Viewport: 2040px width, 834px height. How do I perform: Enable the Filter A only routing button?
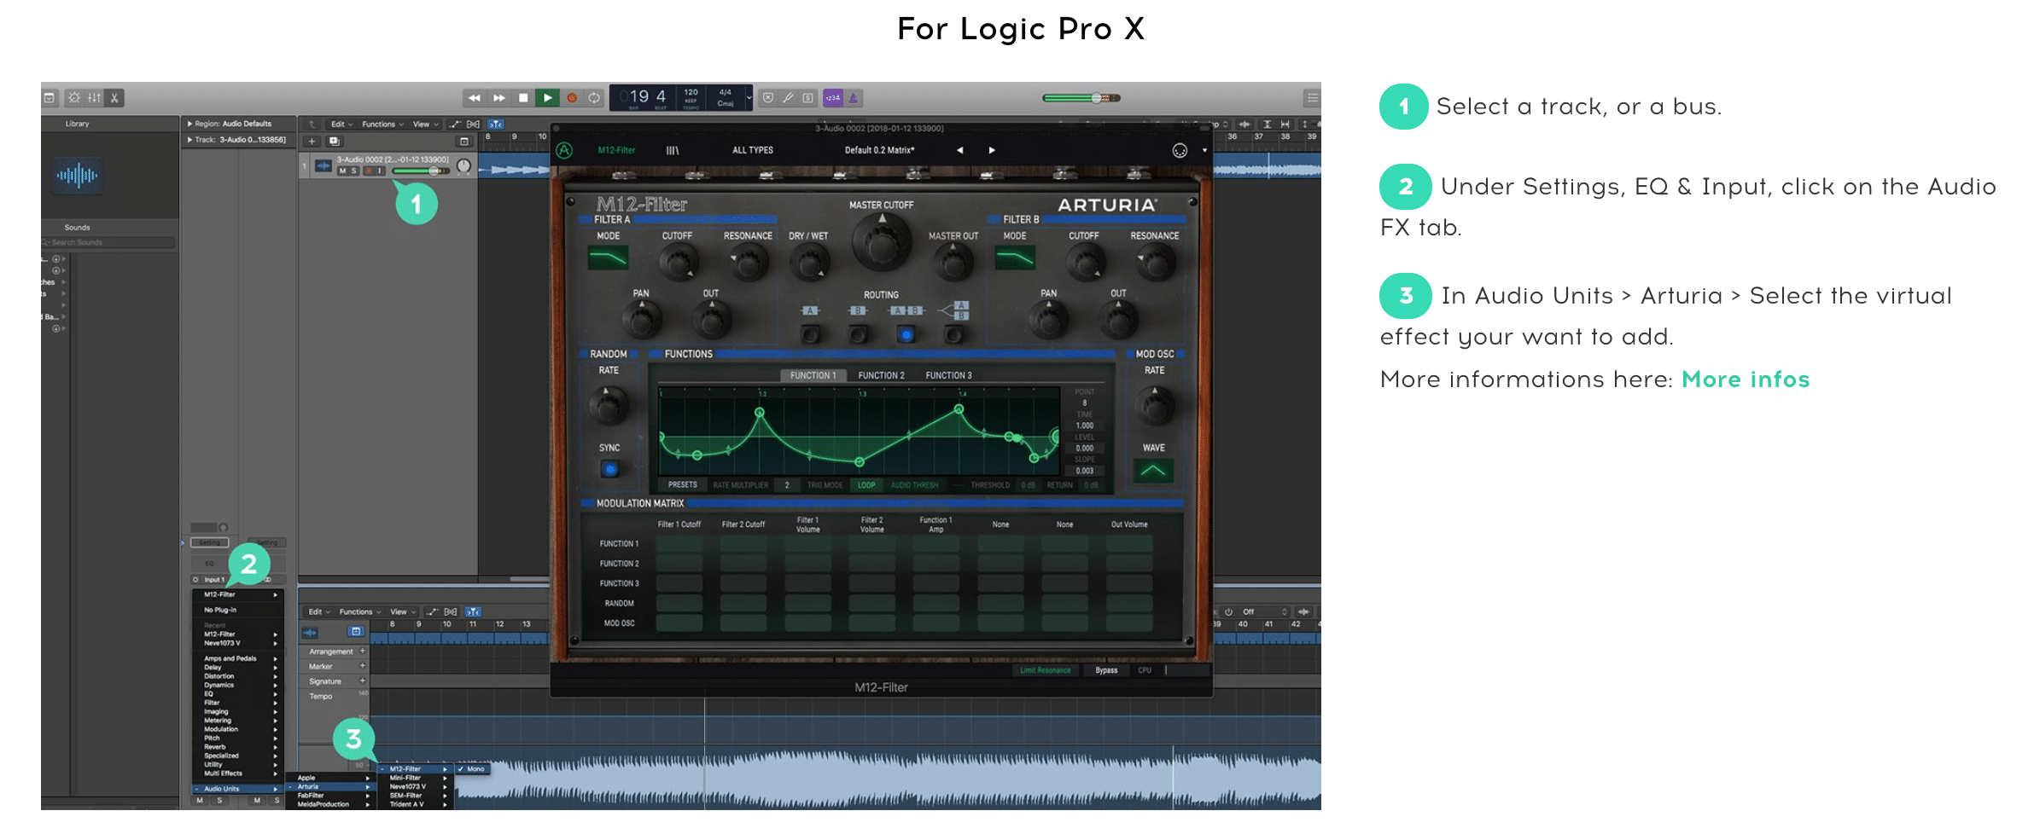point(811,334)
